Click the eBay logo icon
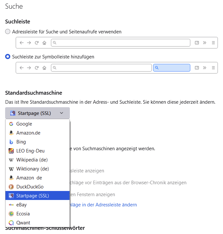Screen dimensions: 223x234 tap(11, 205)
